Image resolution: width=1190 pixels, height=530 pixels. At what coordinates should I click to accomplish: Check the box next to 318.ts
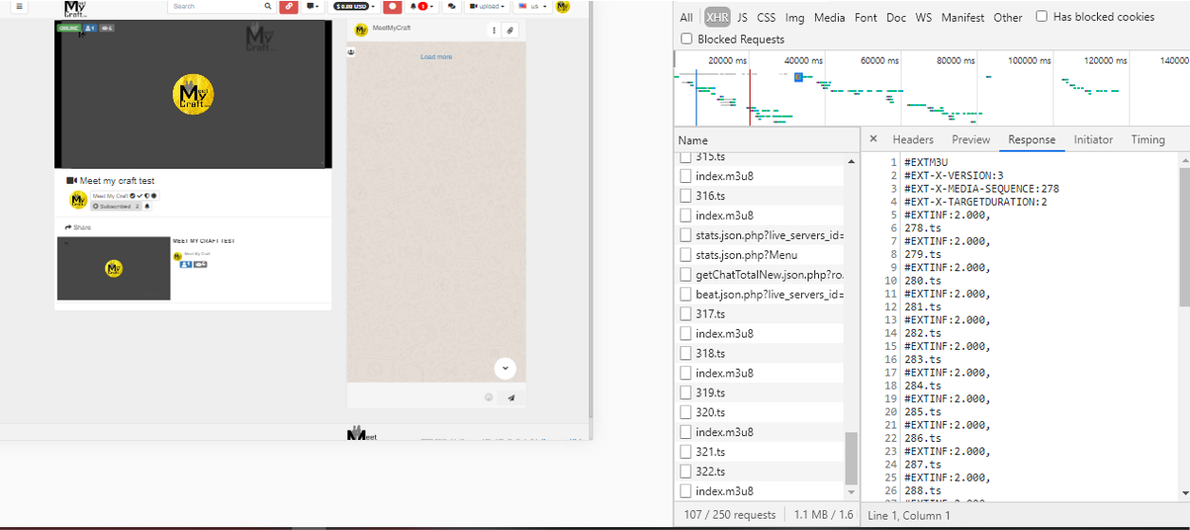(686, 353)
